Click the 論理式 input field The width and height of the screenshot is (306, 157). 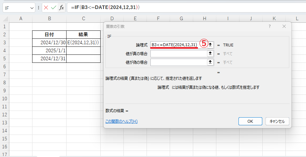pyautogui.click(x=179, y=45)
